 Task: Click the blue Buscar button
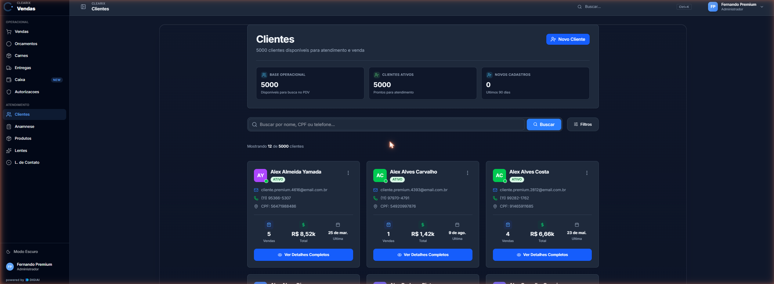point(544,124)
